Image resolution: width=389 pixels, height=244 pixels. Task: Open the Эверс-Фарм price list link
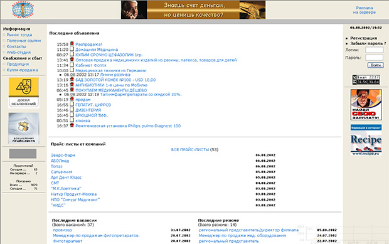[63, 155]
